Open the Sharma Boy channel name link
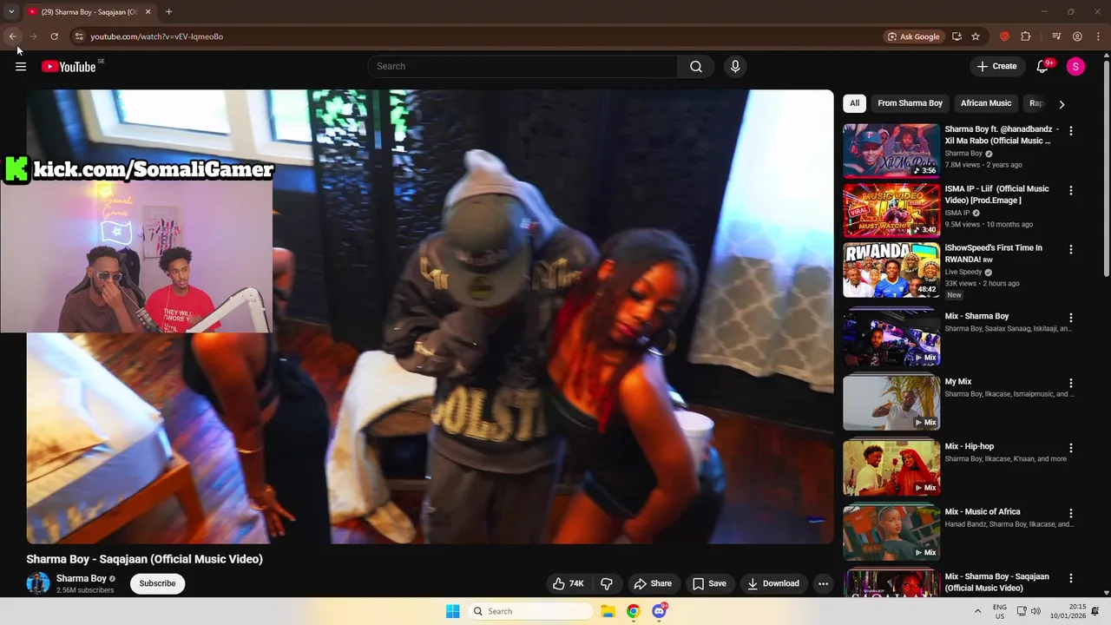 [x=82, y=578]
